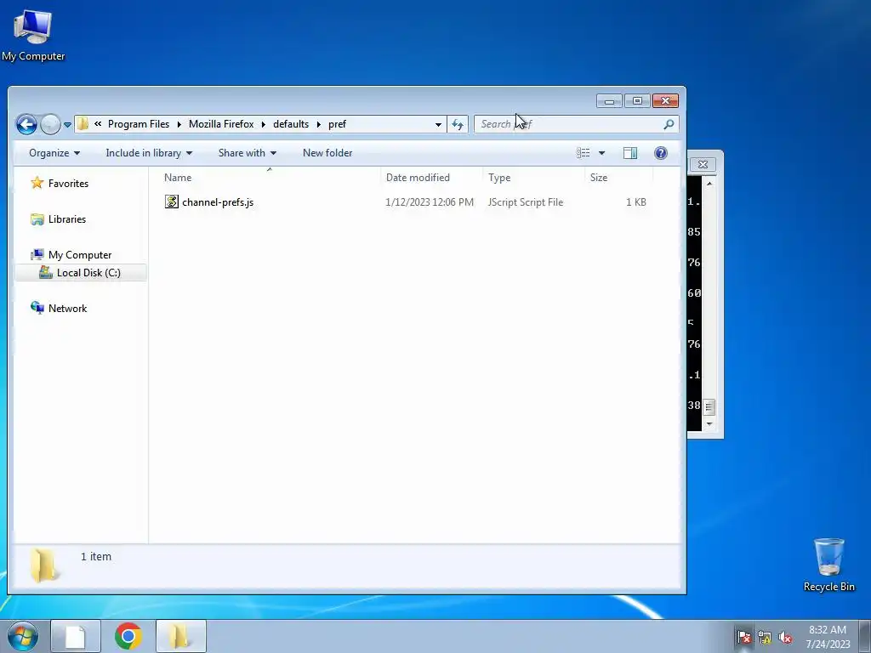This screenshot has width=871, height=653.
Task: Select Libraries in navigation pane
Action: coord(67,219)
